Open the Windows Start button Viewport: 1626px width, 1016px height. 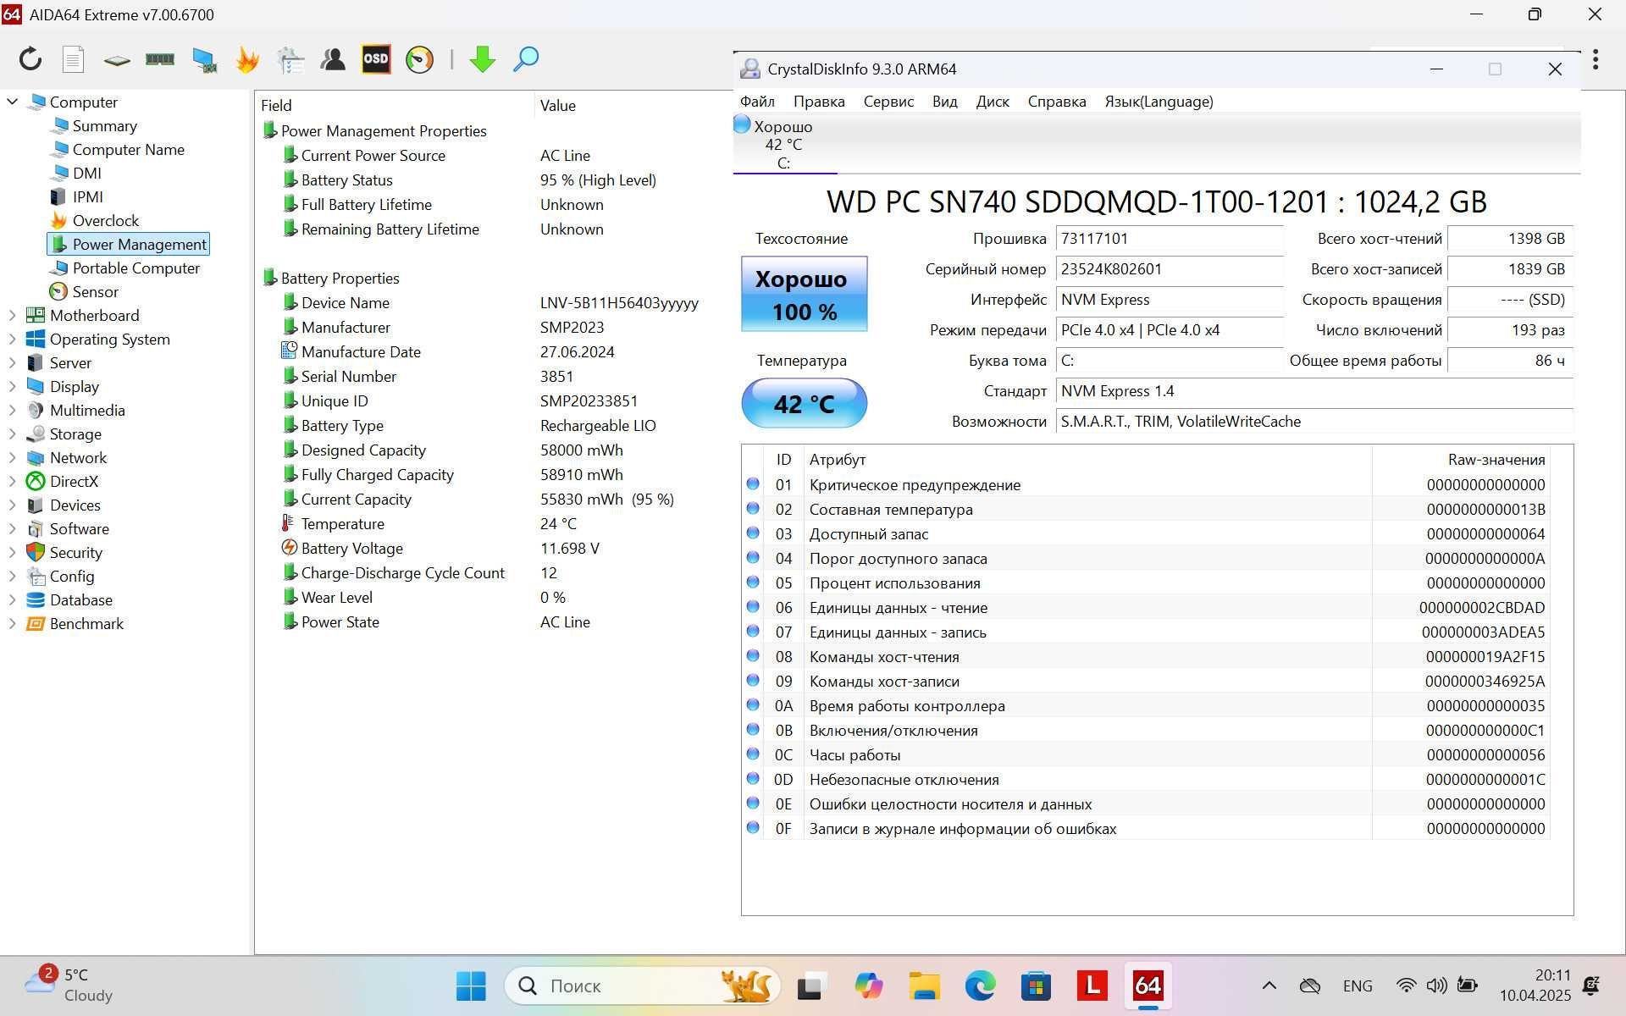pos(471,986)
